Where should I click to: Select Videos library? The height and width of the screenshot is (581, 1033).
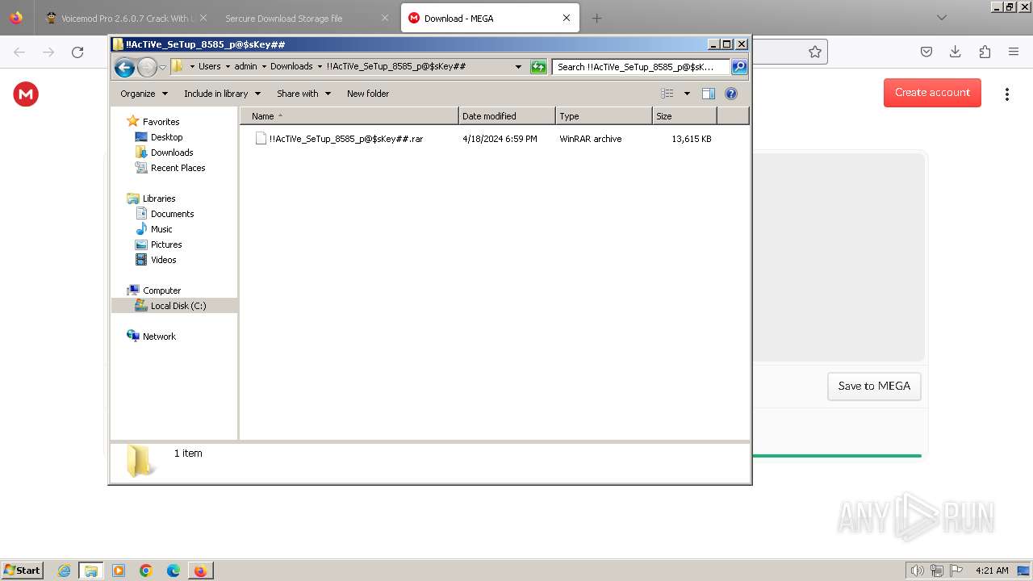(x=156, y=260)
